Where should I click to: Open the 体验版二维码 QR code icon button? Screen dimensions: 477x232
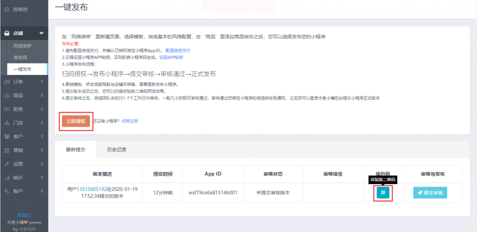coord(383,192)
